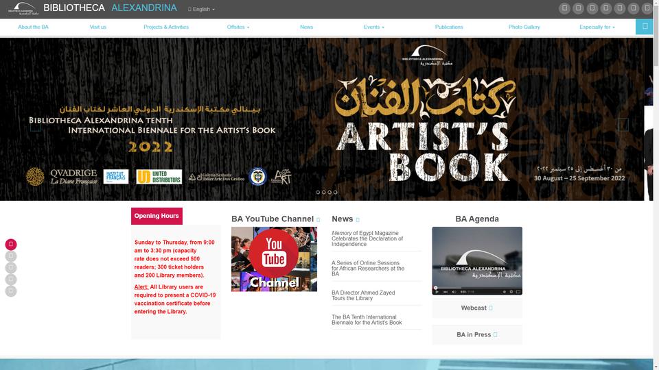Select the third carousel indicator dot
The width and height of the screenshot is (659, 370).
click(x=329, y=192)
